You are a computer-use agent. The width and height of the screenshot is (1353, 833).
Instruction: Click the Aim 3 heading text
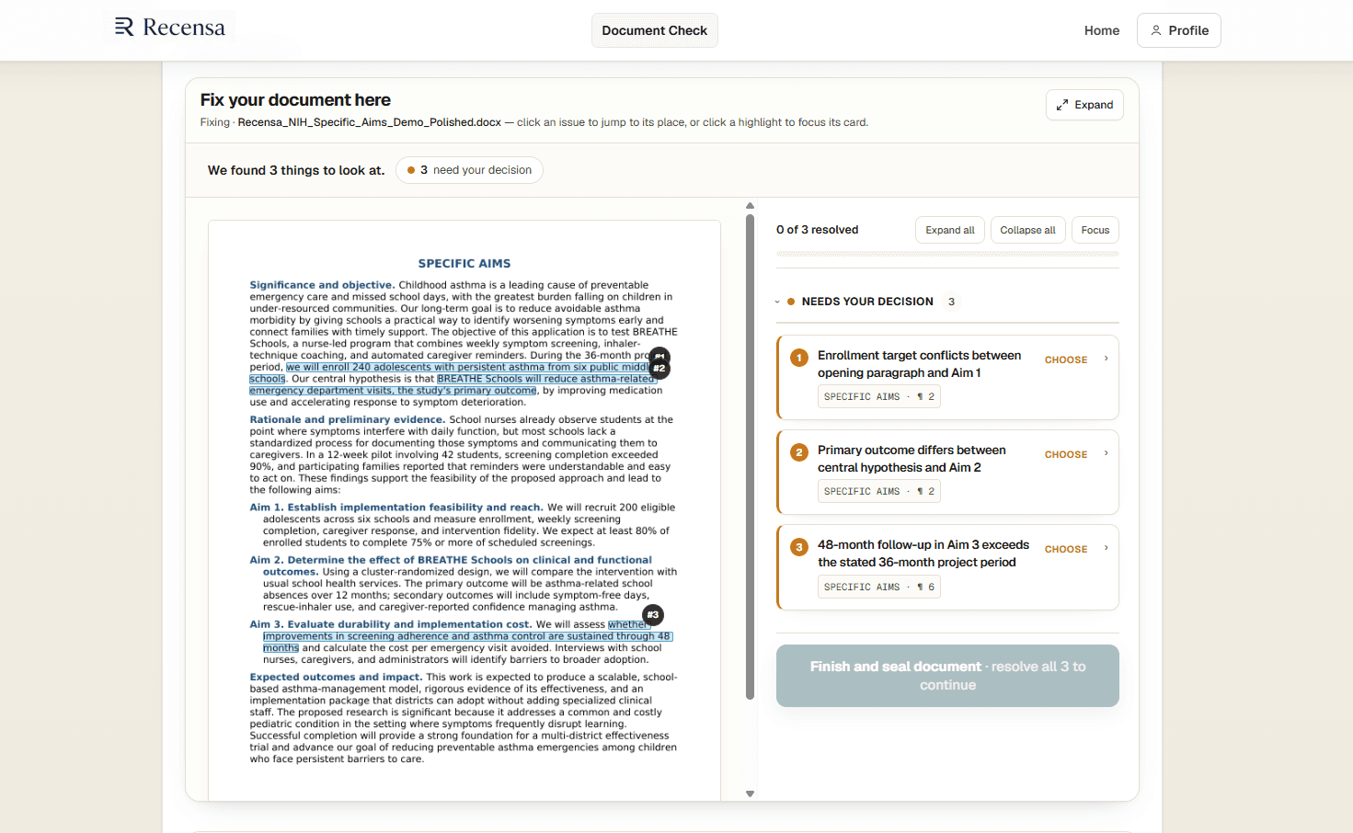tap(391, 624)
